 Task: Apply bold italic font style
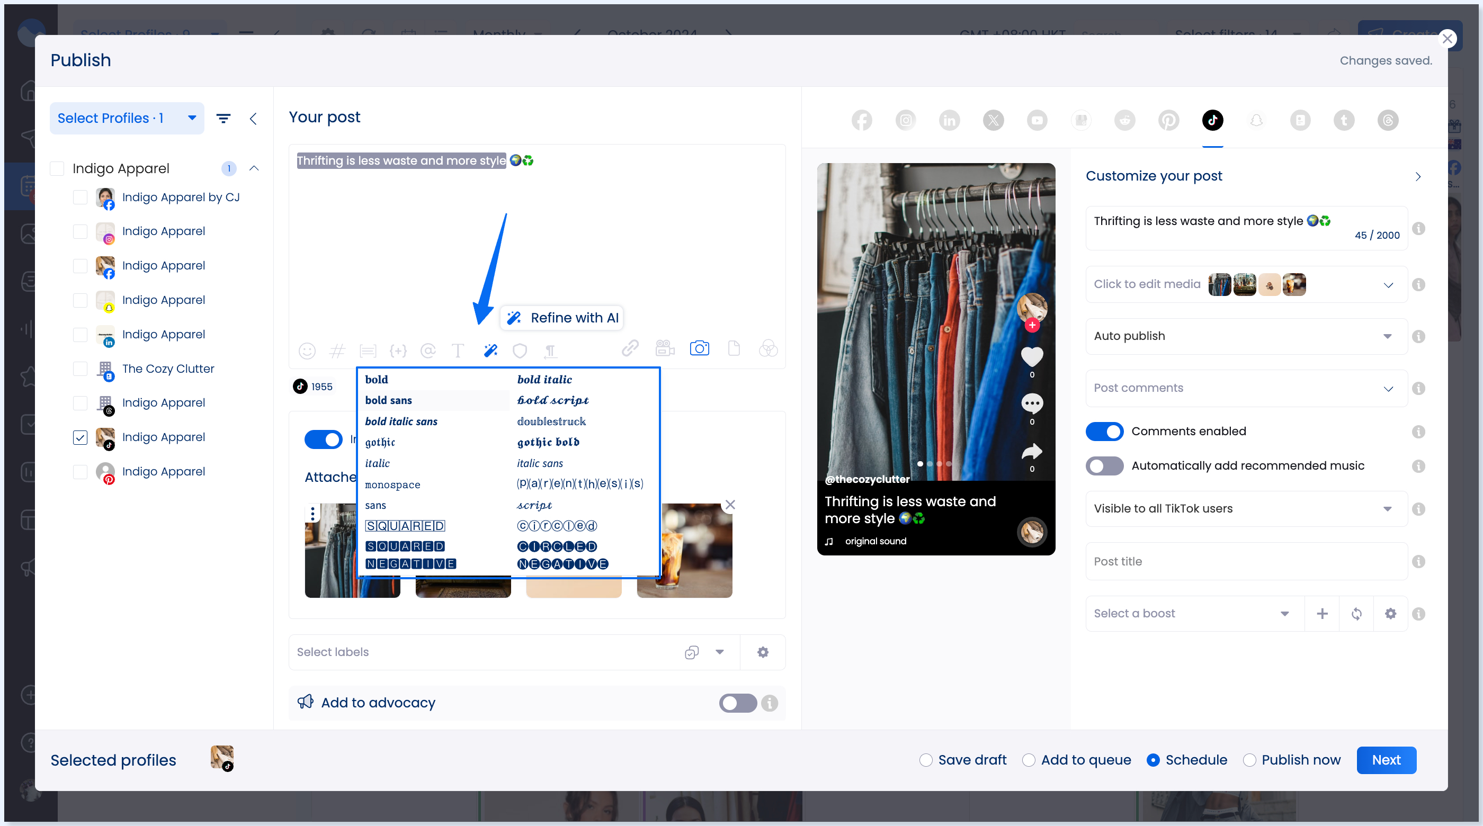(x=544, y=380)
